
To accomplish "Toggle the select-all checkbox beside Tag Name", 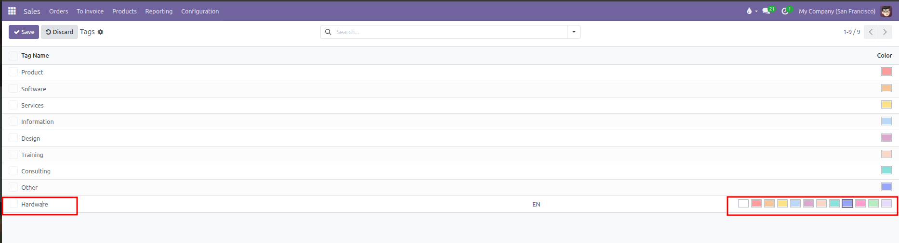I will 13,56.
